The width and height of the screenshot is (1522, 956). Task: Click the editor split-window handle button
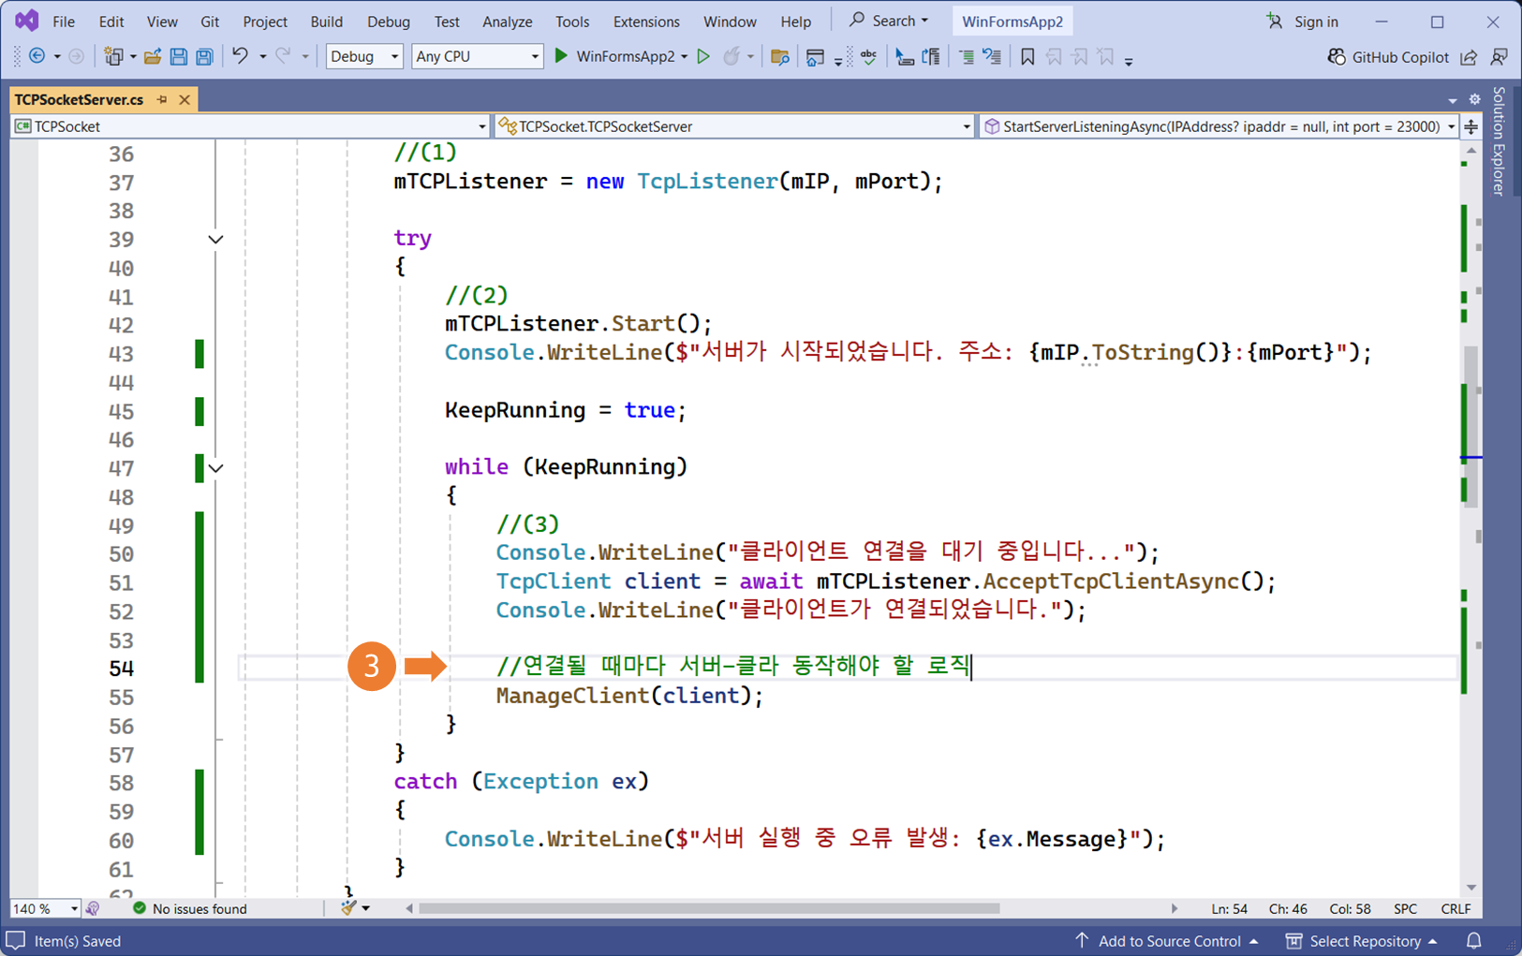click(1471, 126)
